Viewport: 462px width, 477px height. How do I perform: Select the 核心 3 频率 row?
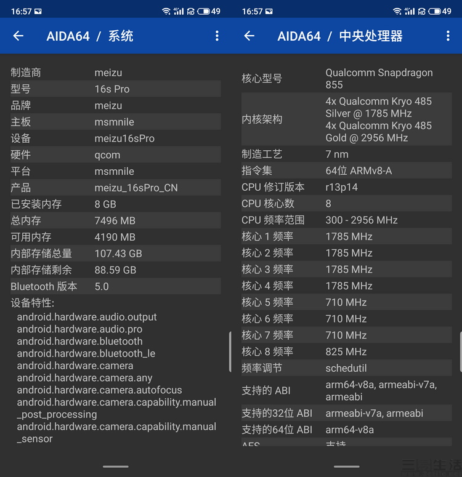tap(347, 269)
